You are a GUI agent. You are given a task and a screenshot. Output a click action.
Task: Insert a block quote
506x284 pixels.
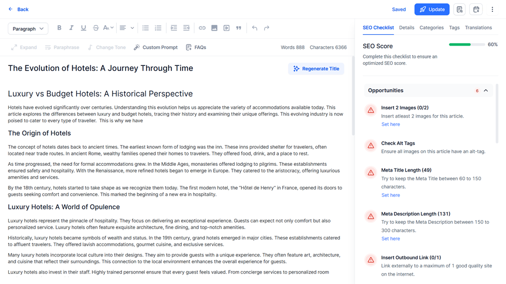239,27
